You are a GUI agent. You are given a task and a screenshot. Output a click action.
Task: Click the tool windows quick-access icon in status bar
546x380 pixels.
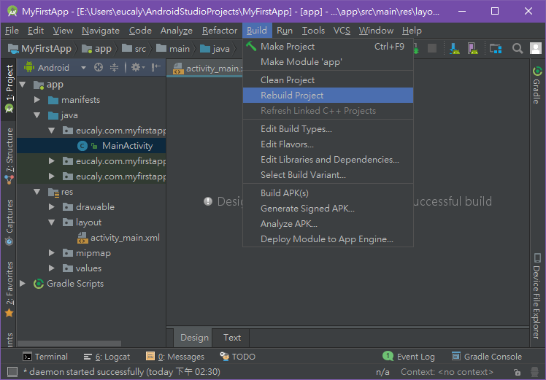12,372
